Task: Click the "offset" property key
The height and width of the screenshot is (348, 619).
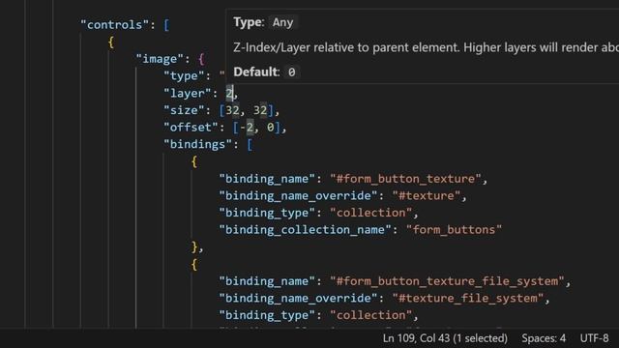Action: (191, 127)
